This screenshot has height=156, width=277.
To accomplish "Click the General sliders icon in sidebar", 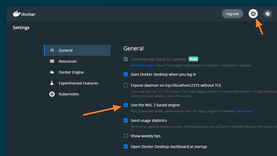I will click(52, 50).
